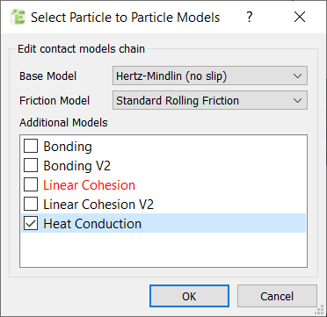Uncheck the Heat Conduction checkbox
The height and width of the screenshot is (317, 327).
pyautogui.click(x=31, y=223)
